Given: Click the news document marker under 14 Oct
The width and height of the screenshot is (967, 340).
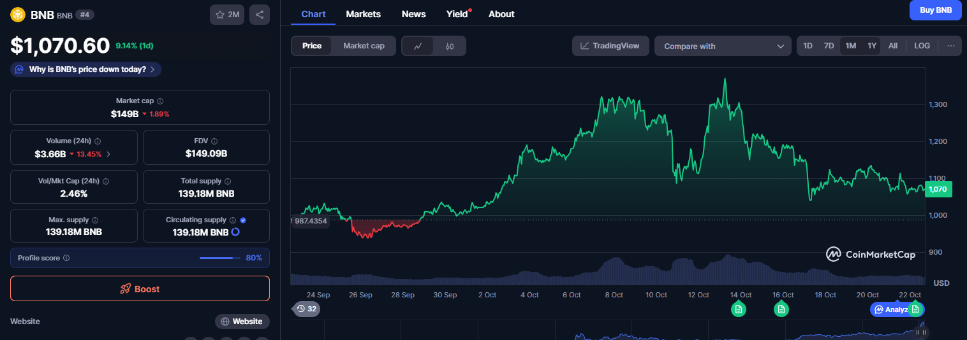Looking at the screenshot, I should coord(739,309).
